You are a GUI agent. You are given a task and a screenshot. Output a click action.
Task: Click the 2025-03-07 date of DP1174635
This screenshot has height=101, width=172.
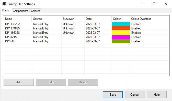(x=93, y=28)
